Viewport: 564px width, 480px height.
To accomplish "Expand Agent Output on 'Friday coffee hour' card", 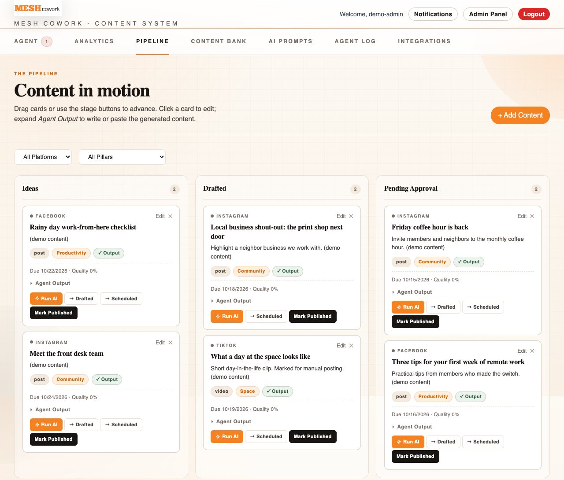I will [x=412, y=292].
